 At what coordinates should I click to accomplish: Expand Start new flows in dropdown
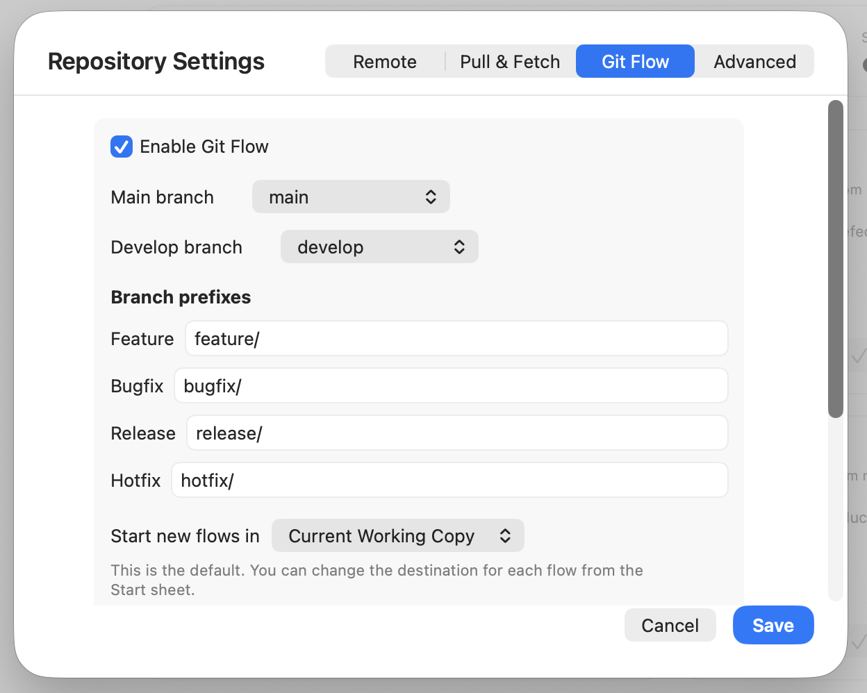pos(398,536)
